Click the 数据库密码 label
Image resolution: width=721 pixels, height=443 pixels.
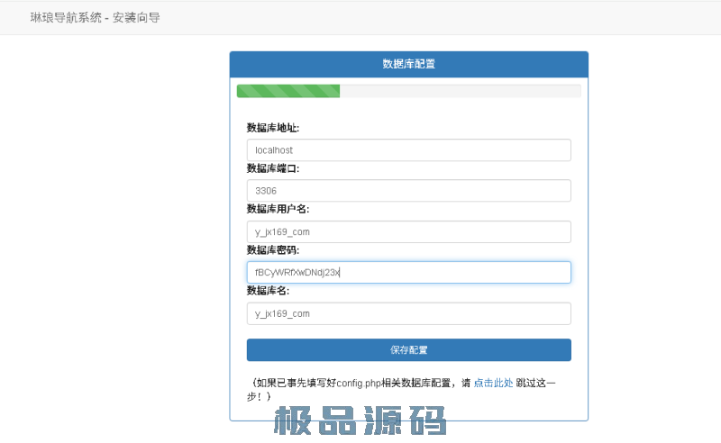tap(273, 250)
